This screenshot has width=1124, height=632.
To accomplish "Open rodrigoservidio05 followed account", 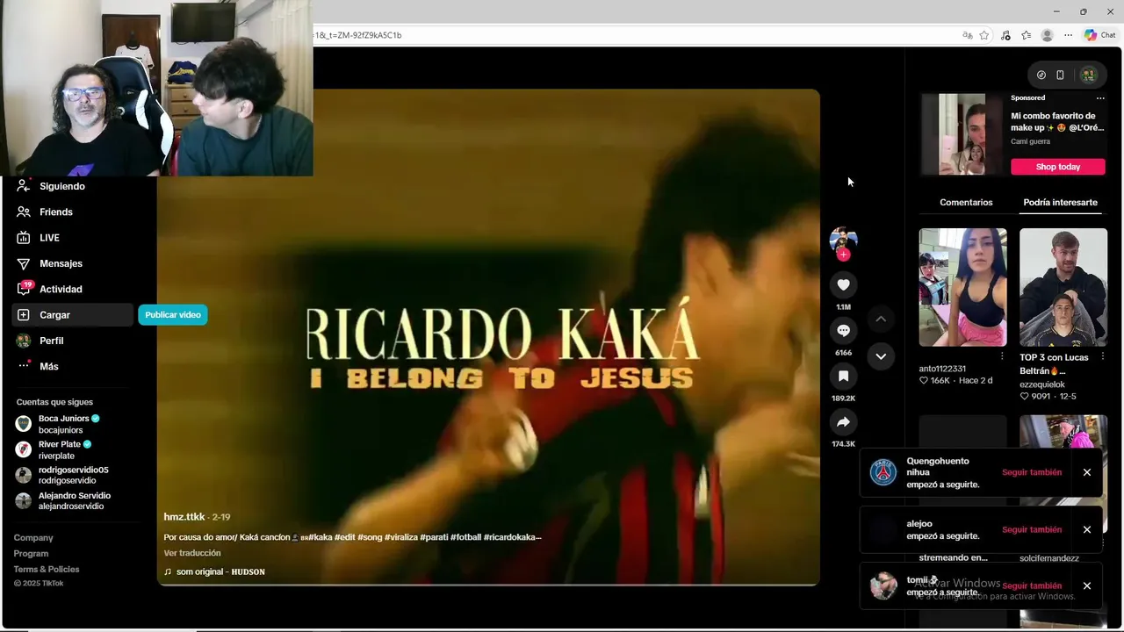I will pyautogui.click(x=68, y=475).
